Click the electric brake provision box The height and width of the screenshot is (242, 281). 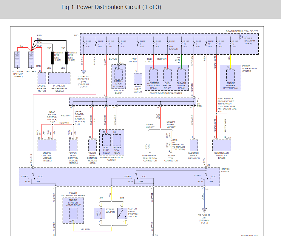194,145
